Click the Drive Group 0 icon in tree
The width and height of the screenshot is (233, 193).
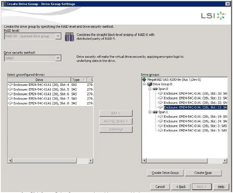pyautogui.click(x=150, y=85)
